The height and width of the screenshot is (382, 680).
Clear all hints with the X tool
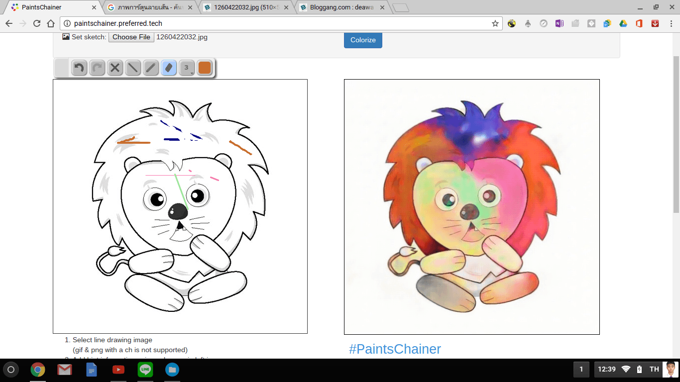pos(115,68)
